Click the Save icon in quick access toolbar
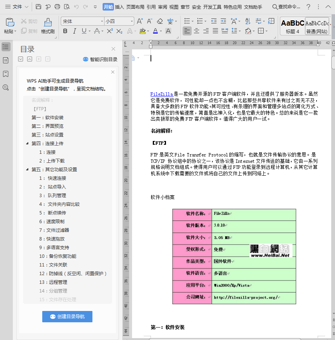The image size is (335, 340). pyautogui.click(x=39, y=6)
